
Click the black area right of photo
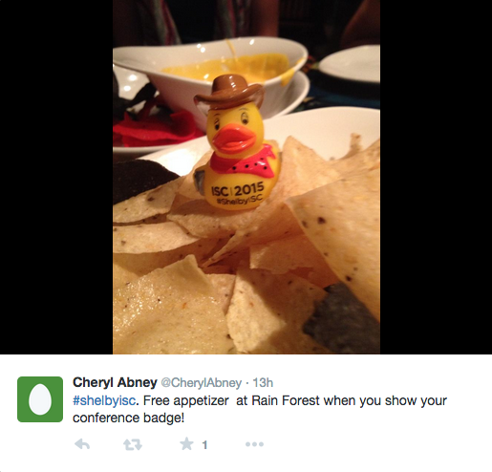coord(436,177)
